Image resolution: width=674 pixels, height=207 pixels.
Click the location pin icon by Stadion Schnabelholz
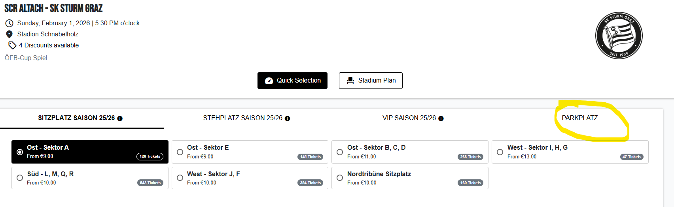(x=9, y=34)
